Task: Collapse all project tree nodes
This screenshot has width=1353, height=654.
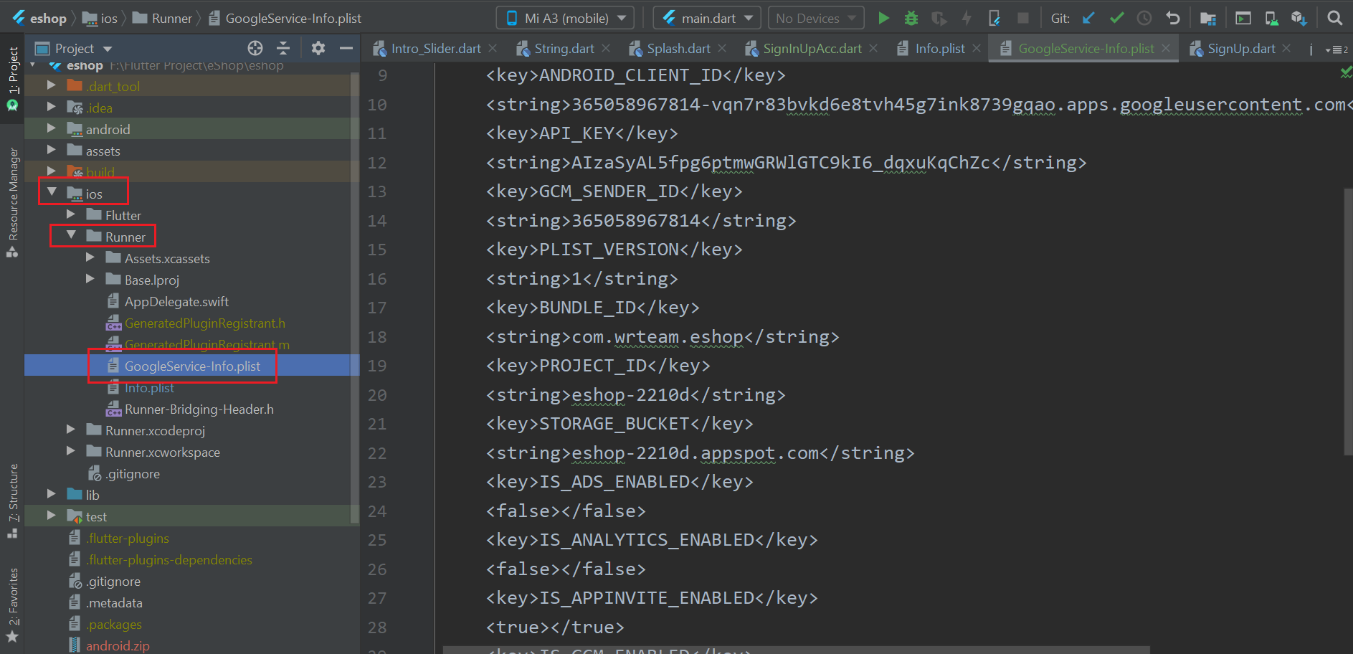Action: click(x=283, y=48)
